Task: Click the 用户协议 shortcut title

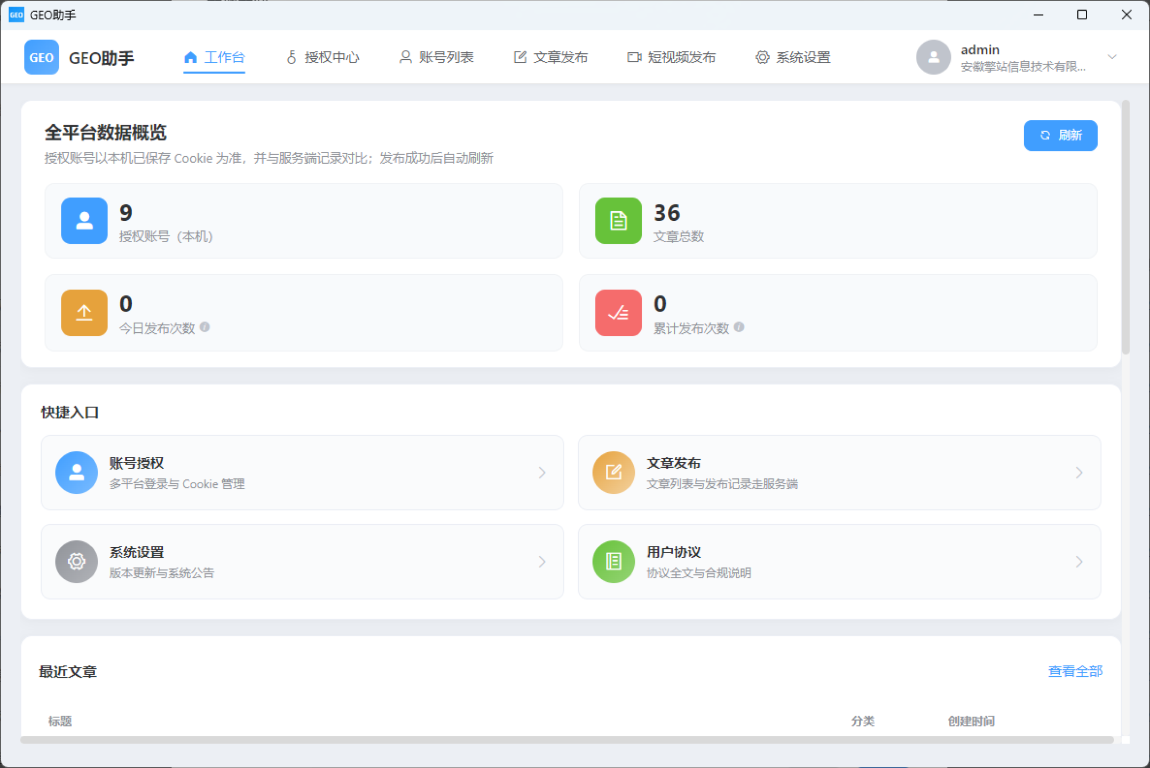Action: click(x=674, y=552)
